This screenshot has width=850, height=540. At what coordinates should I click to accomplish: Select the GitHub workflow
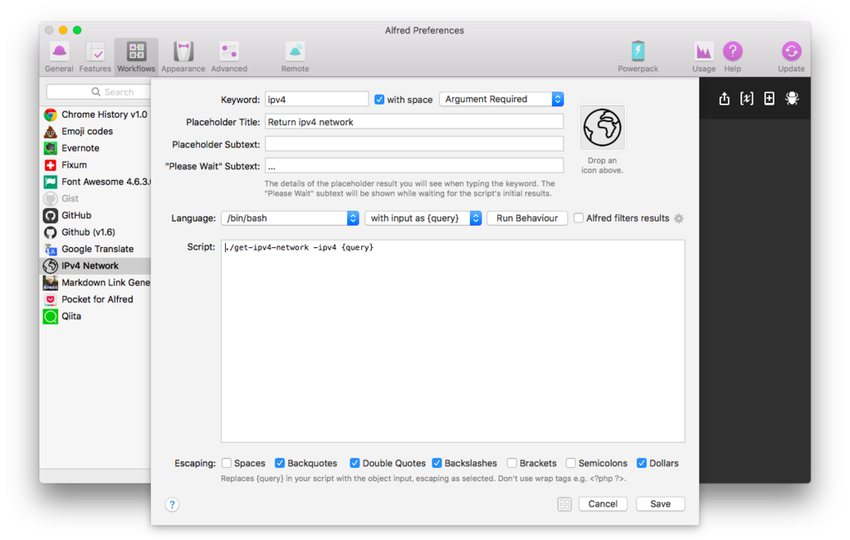(95, 215)
